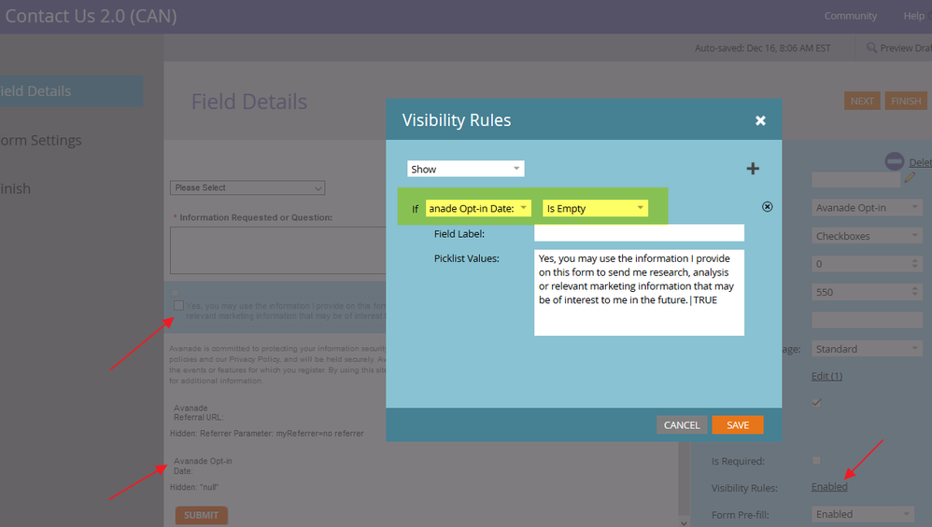Click the FINISH button
Image resolution: width=932 pixels, height=527 pixels.
click(906, 101)
